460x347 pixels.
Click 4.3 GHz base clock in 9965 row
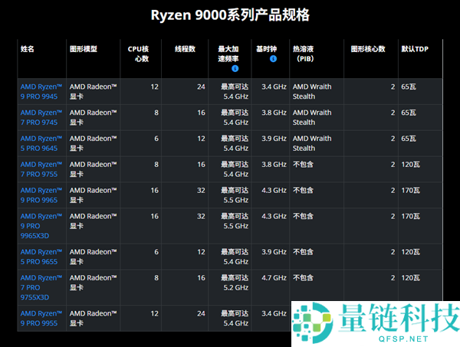(274, 191)
